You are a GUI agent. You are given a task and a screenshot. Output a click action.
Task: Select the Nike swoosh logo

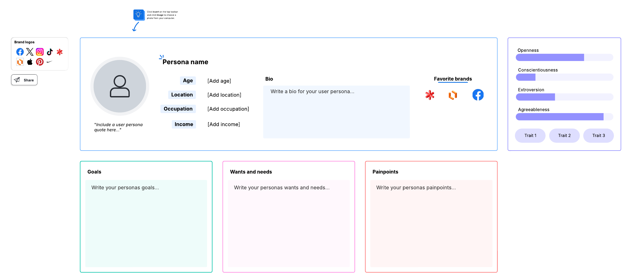click(49, 62)
